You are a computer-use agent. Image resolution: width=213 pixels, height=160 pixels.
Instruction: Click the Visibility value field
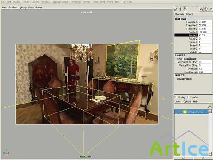point(205,52)
